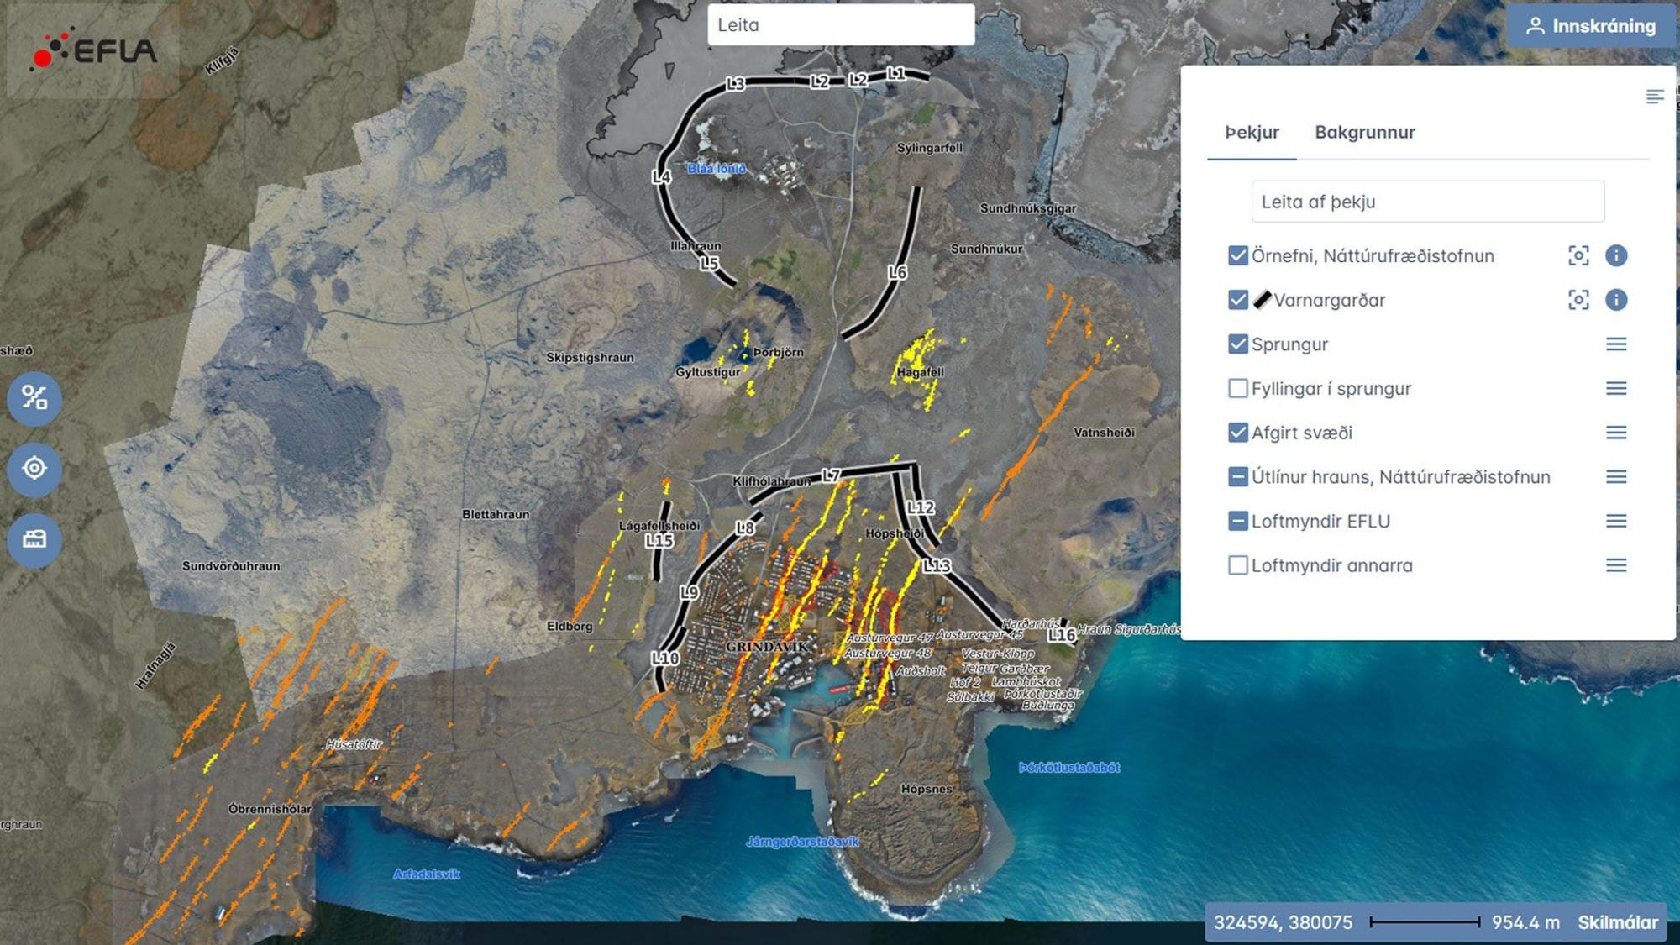Image resolution: width=1680 pixels, height=945 pixels.
Task: Click the Sundvörðuhraun map label
Action: tap(231, 566)
